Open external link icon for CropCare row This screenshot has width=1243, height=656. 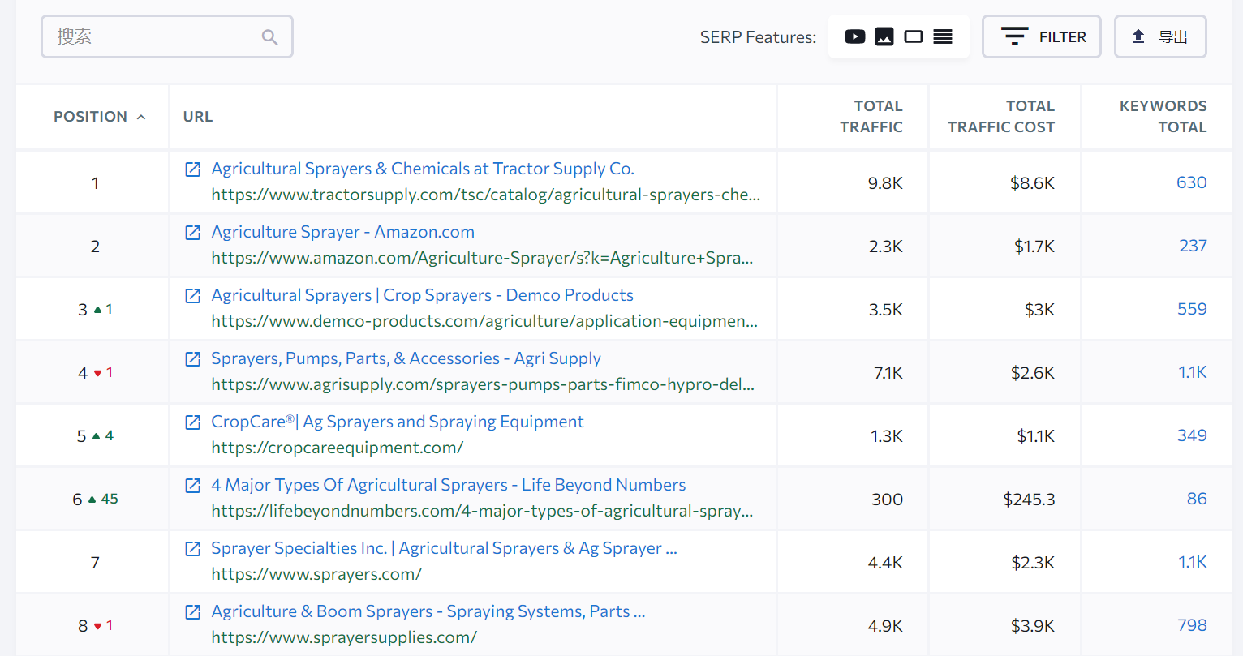[193, 422]
